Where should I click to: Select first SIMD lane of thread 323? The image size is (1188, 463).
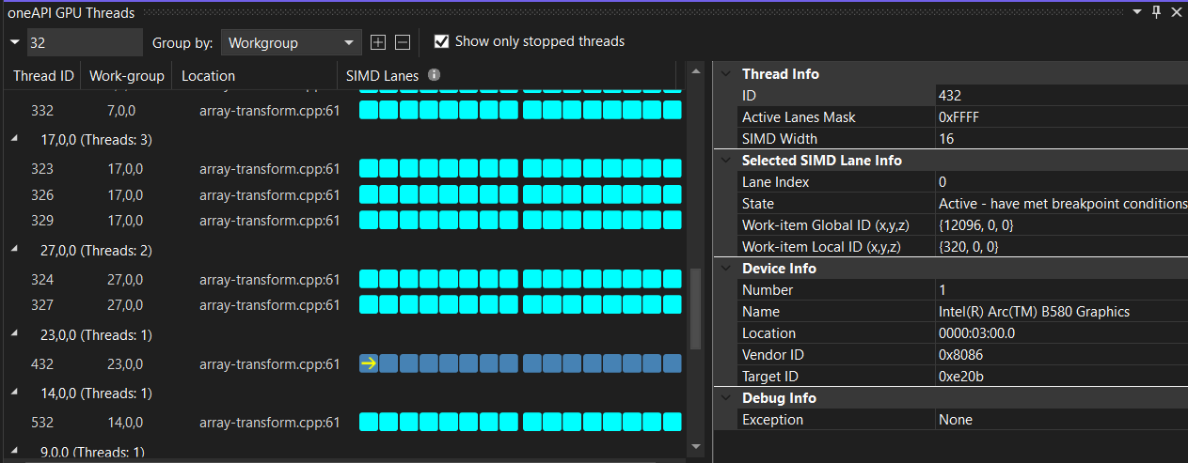point(369,169)
